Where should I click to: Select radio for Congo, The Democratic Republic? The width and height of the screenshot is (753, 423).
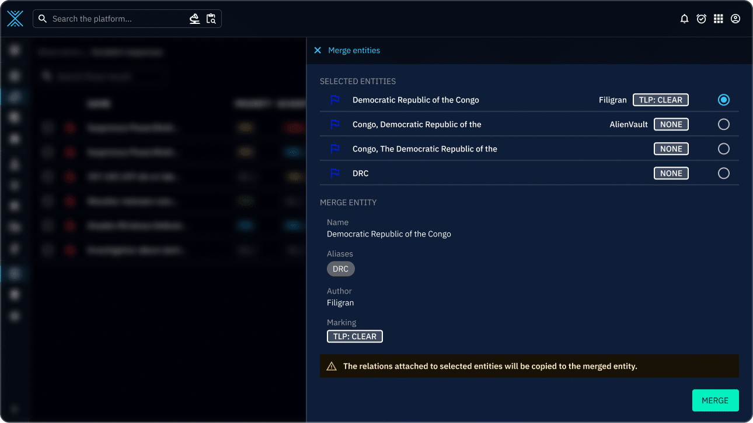[x=724, y=149]
